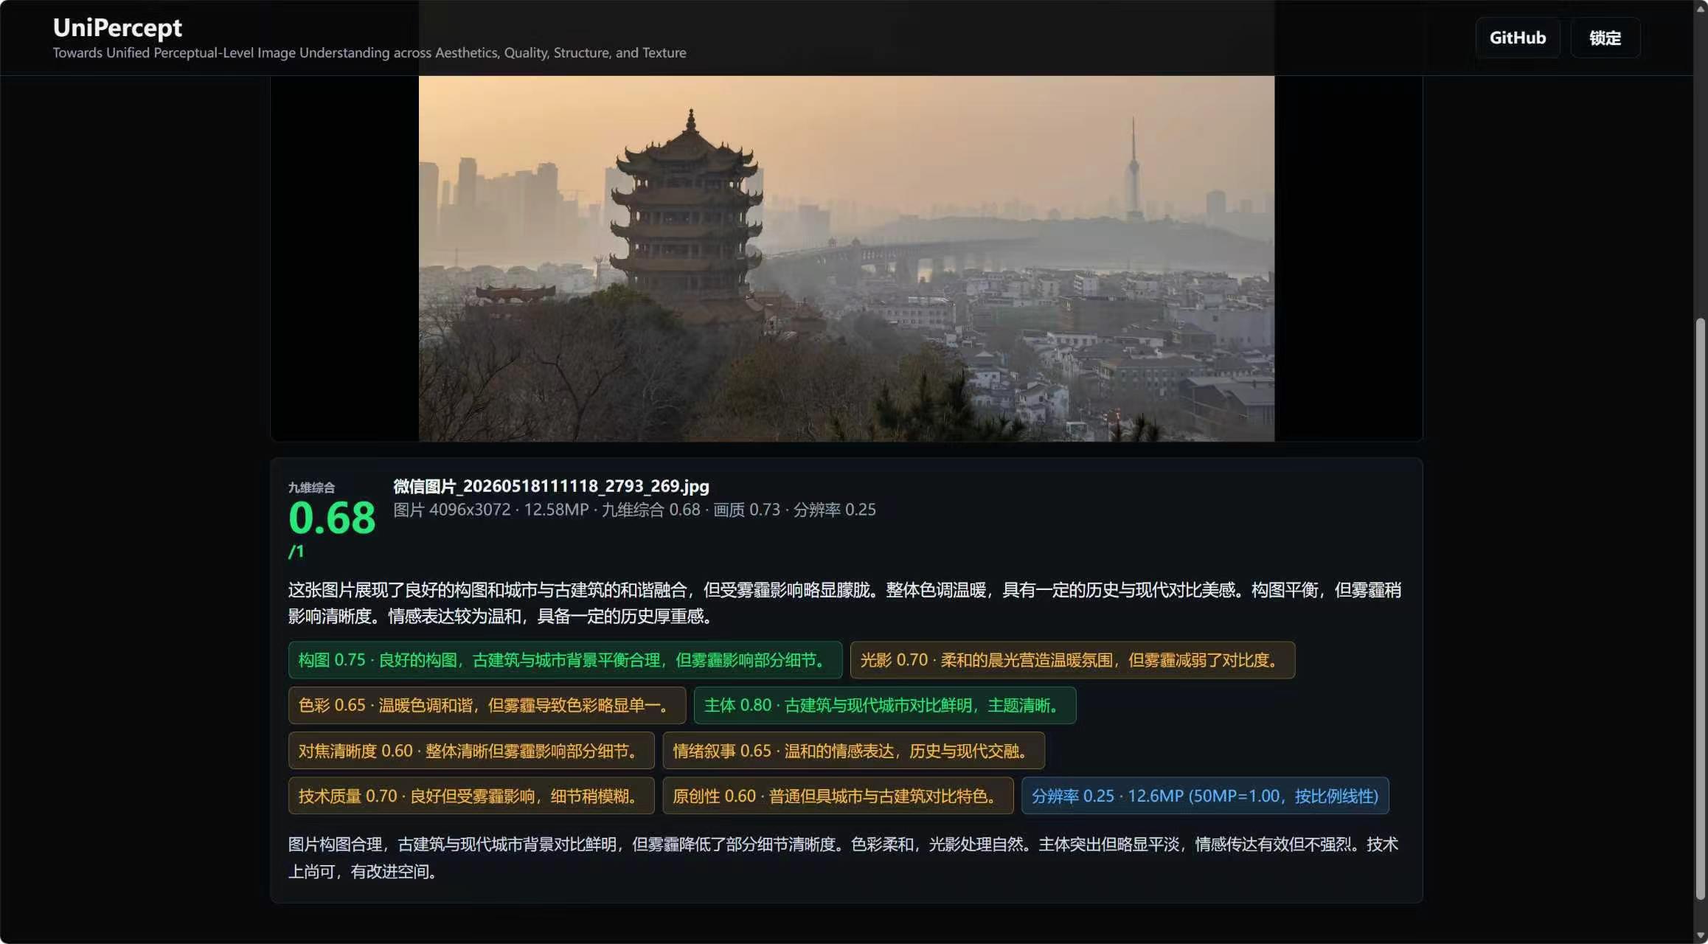Select the 原创性 0.60 score tag
This screenshot has width=1708, height=944.
point(838,796)
